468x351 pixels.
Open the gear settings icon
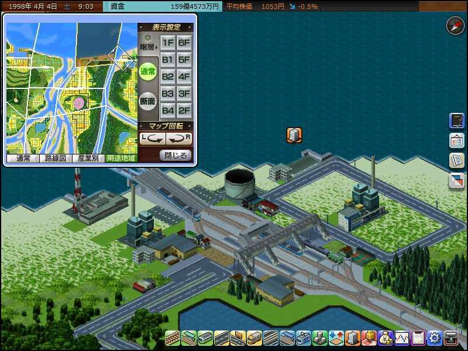point(434,338)
